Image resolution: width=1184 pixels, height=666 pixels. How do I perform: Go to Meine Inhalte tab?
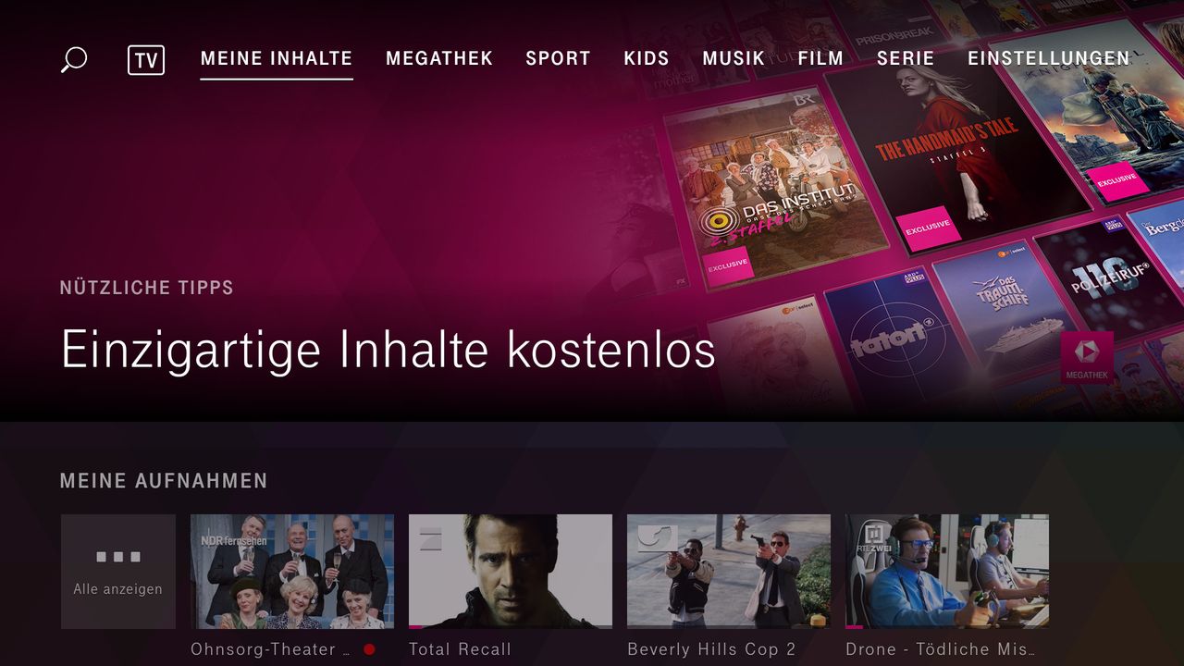point(277,59)
